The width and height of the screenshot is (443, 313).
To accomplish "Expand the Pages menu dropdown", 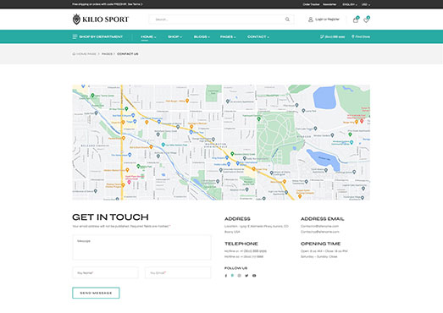I will (x=228, y=37).
